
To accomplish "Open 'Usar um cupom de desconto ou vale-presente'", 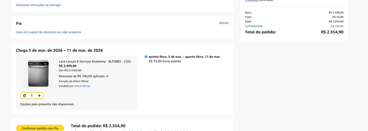I will click(48, 32).
